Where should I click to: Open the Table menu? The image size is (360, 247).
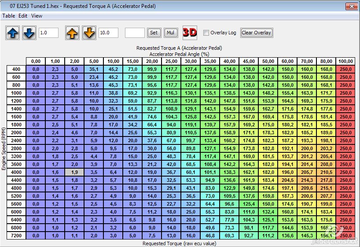(x=9, y=16)
